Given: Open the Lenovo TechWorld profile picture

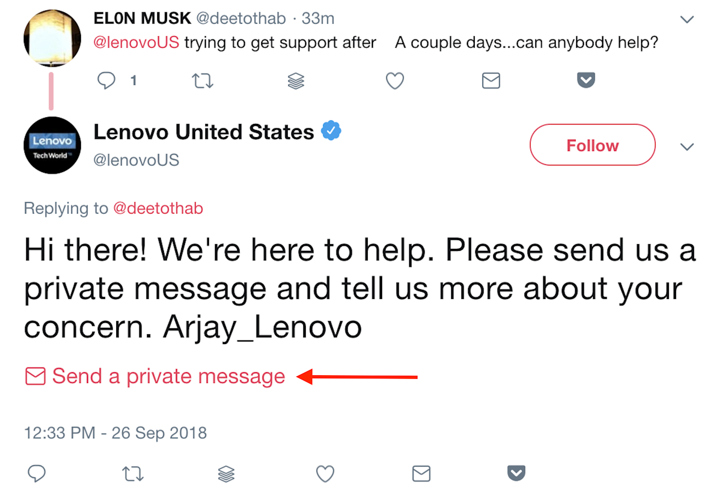Looking at the screenshot, I should tap(52, 145).
